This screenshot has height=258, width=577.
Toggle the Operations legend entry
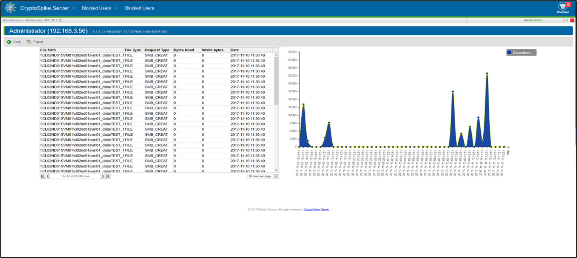click(521, 53)
